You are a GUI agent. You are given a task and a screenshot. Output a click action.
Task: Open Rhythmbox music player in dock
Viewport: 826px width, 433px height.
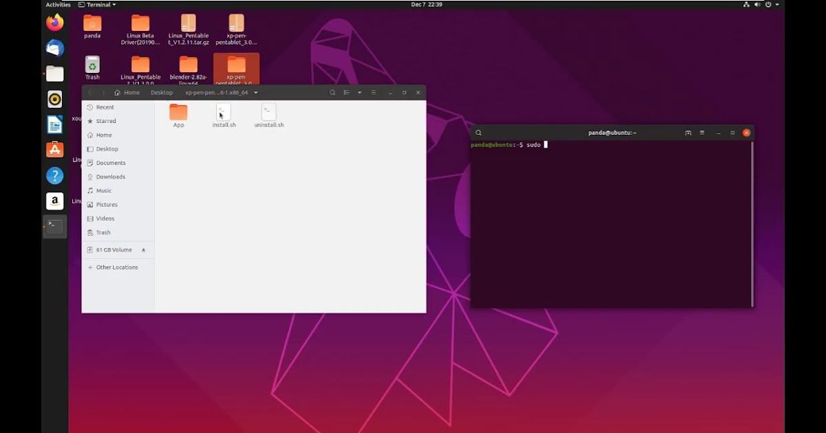55,99
